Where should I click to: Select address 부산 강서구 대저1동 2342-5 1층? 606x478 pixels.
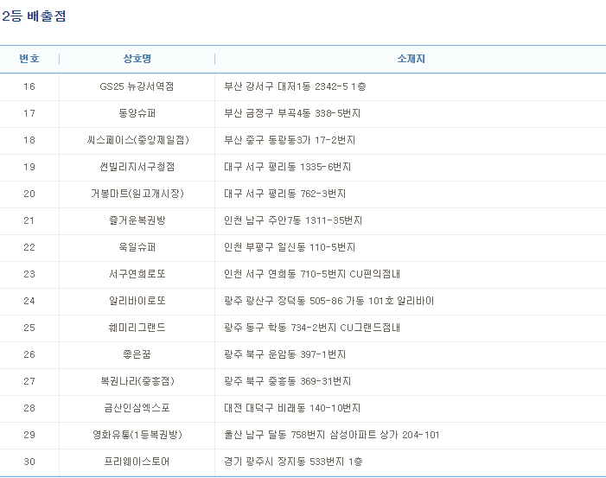click(x=295, y=86)
